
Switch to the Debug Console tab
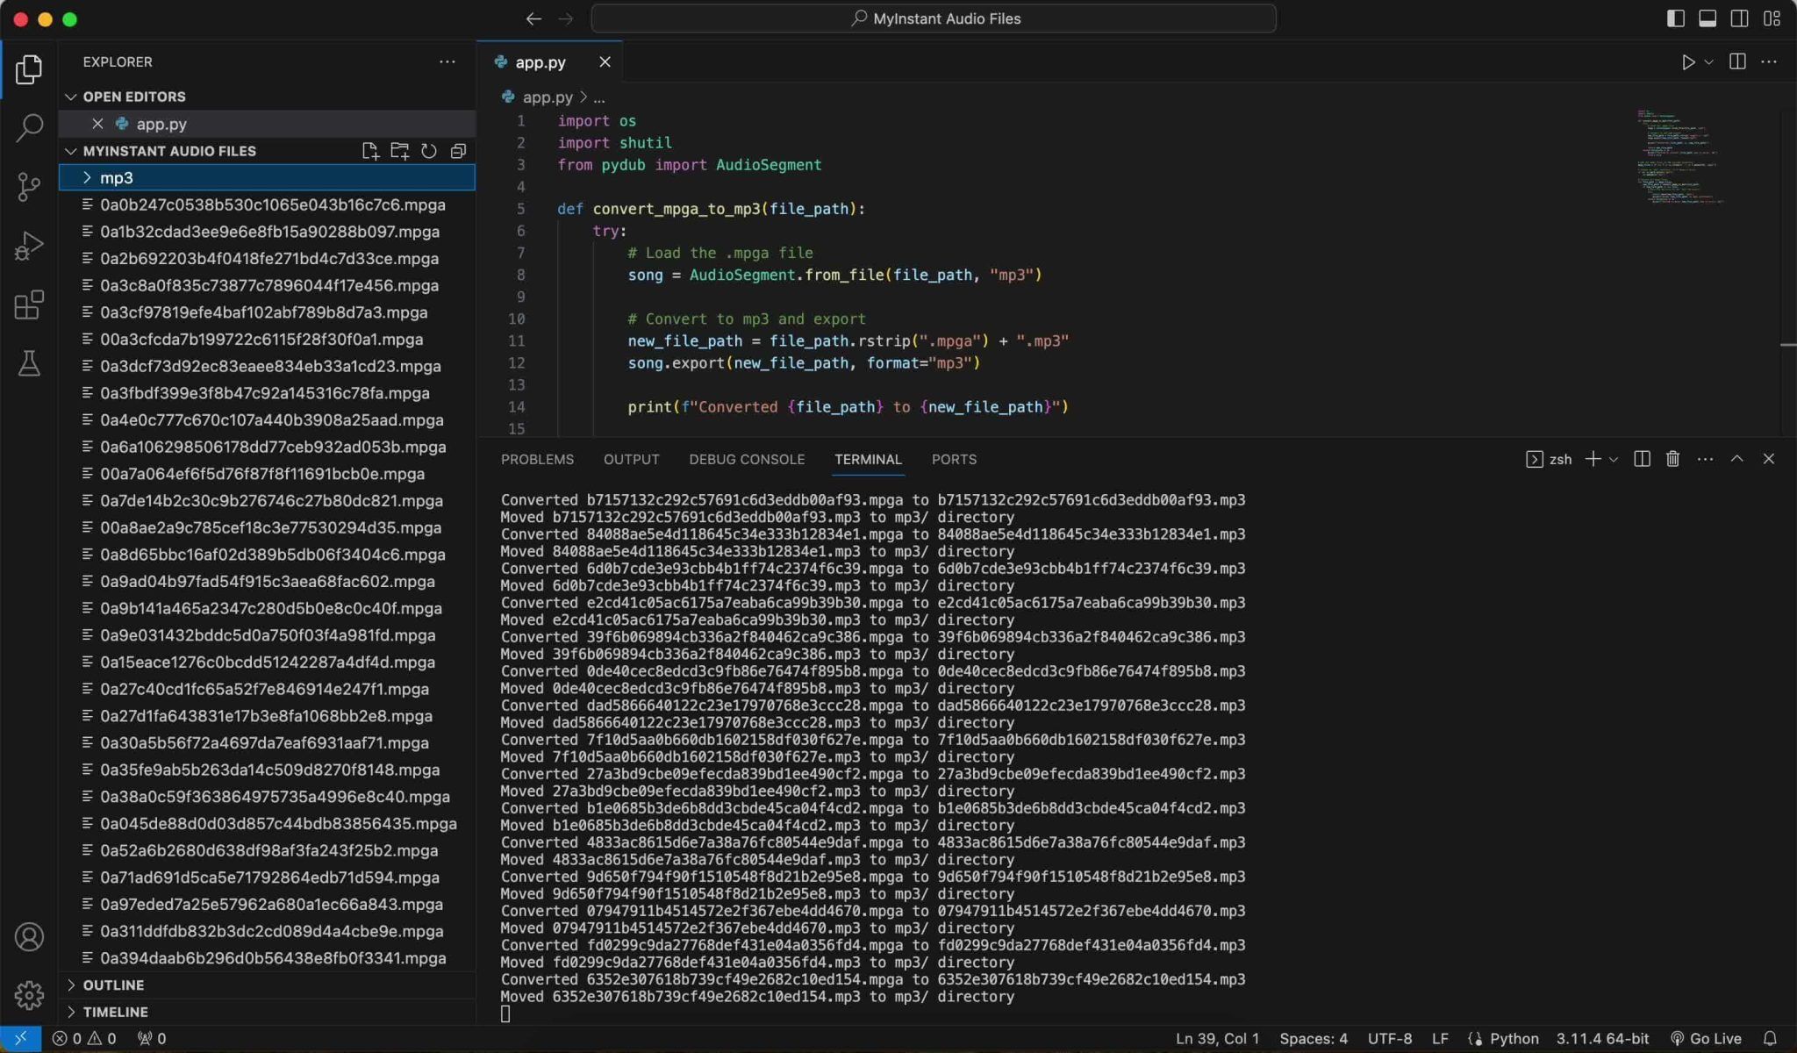tap(747, 459)
